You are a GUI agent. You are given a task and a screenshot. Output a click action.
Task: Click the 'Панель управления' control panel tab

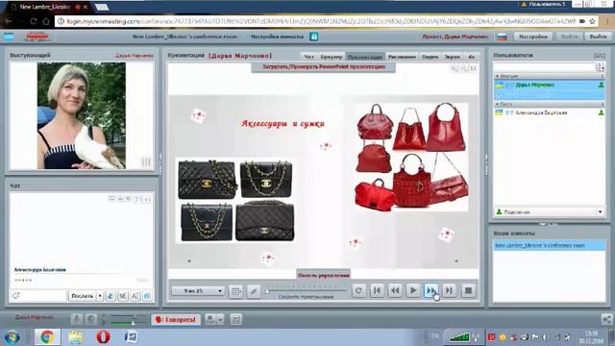(323, 275)
